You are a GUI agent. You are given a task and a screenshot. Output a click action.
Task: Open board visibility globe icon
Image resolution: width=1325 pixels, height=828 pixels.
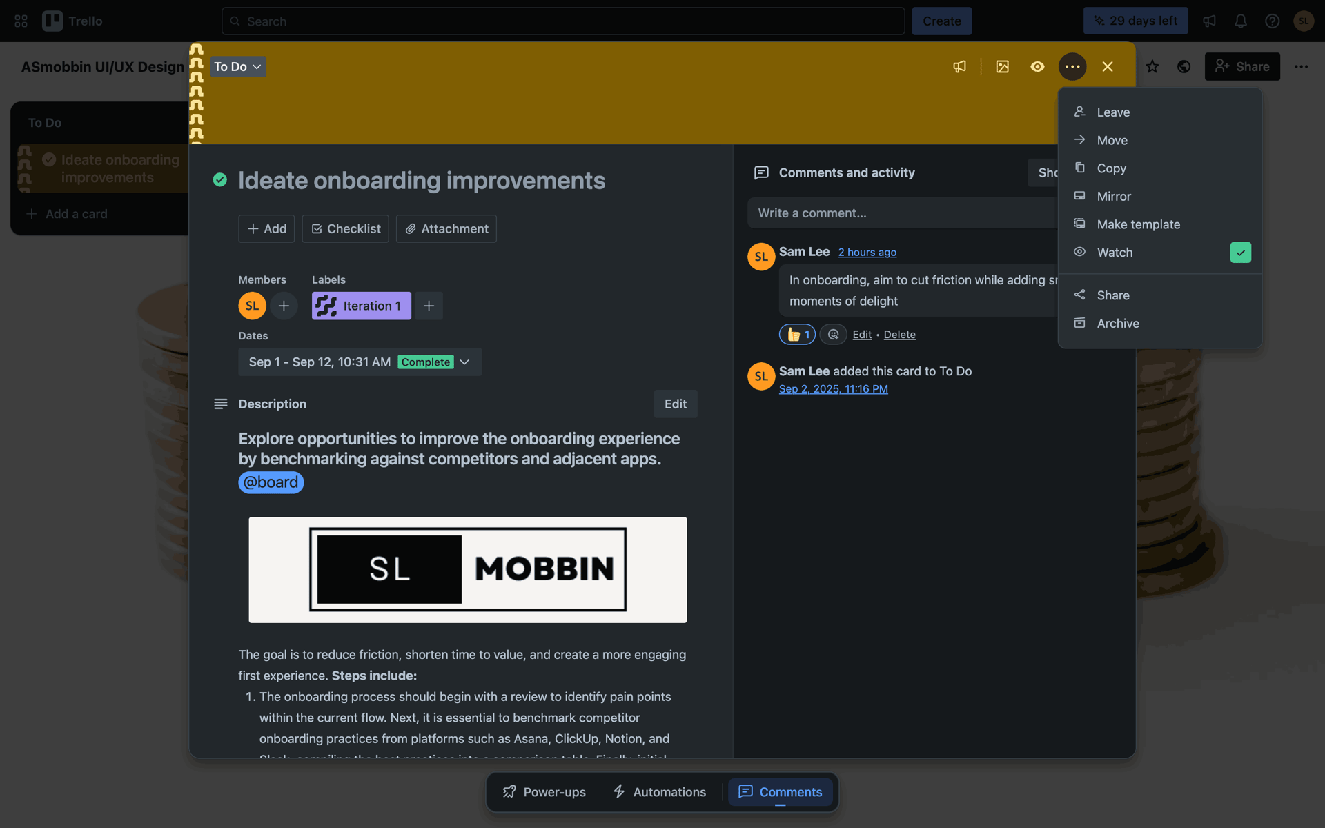(x=1184, y=67)
